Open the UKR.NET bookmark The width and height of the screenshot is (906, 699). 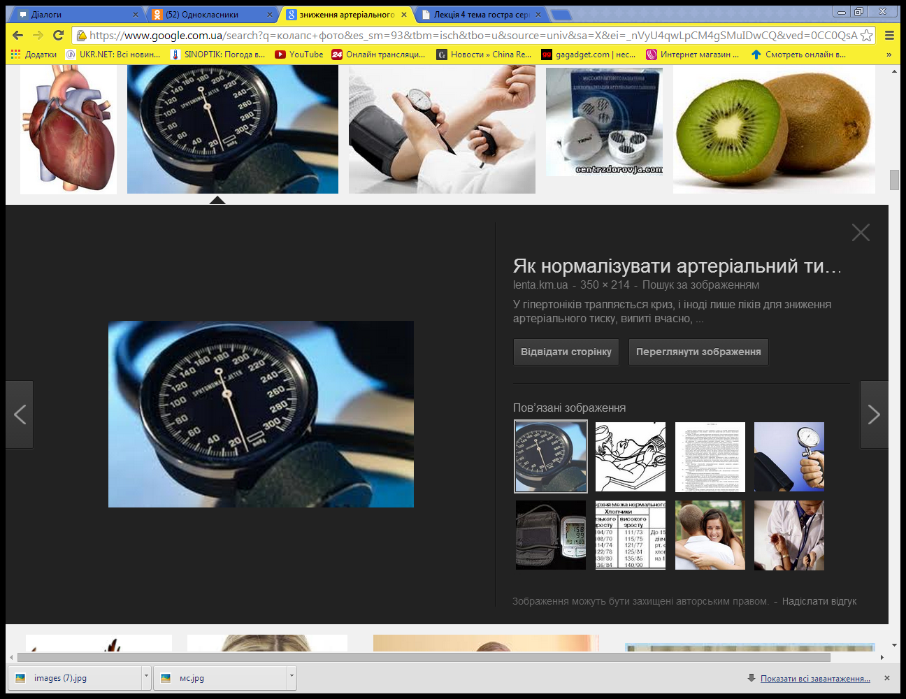[x=113, y=55]
